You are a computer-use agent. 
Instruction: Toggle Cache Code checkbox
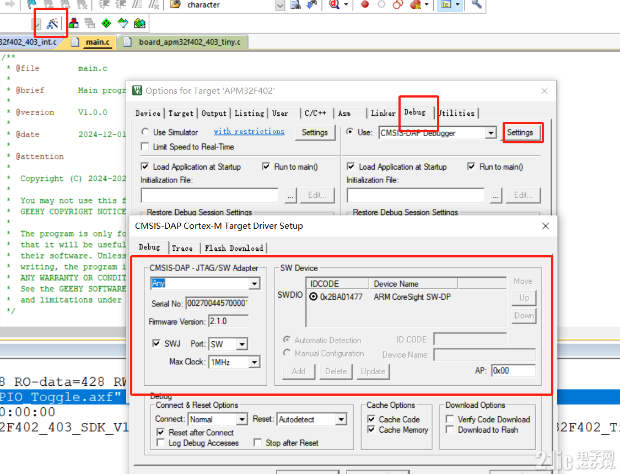371,419
